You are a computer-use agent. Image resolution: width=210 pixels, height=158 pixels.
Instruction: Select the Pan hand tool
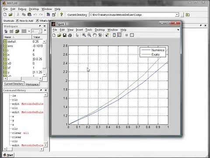[x=94, y=35]
